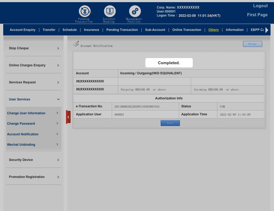Click the Internet Banking monitor icon
Screen dimensions: 274x211
coord(110,11)
